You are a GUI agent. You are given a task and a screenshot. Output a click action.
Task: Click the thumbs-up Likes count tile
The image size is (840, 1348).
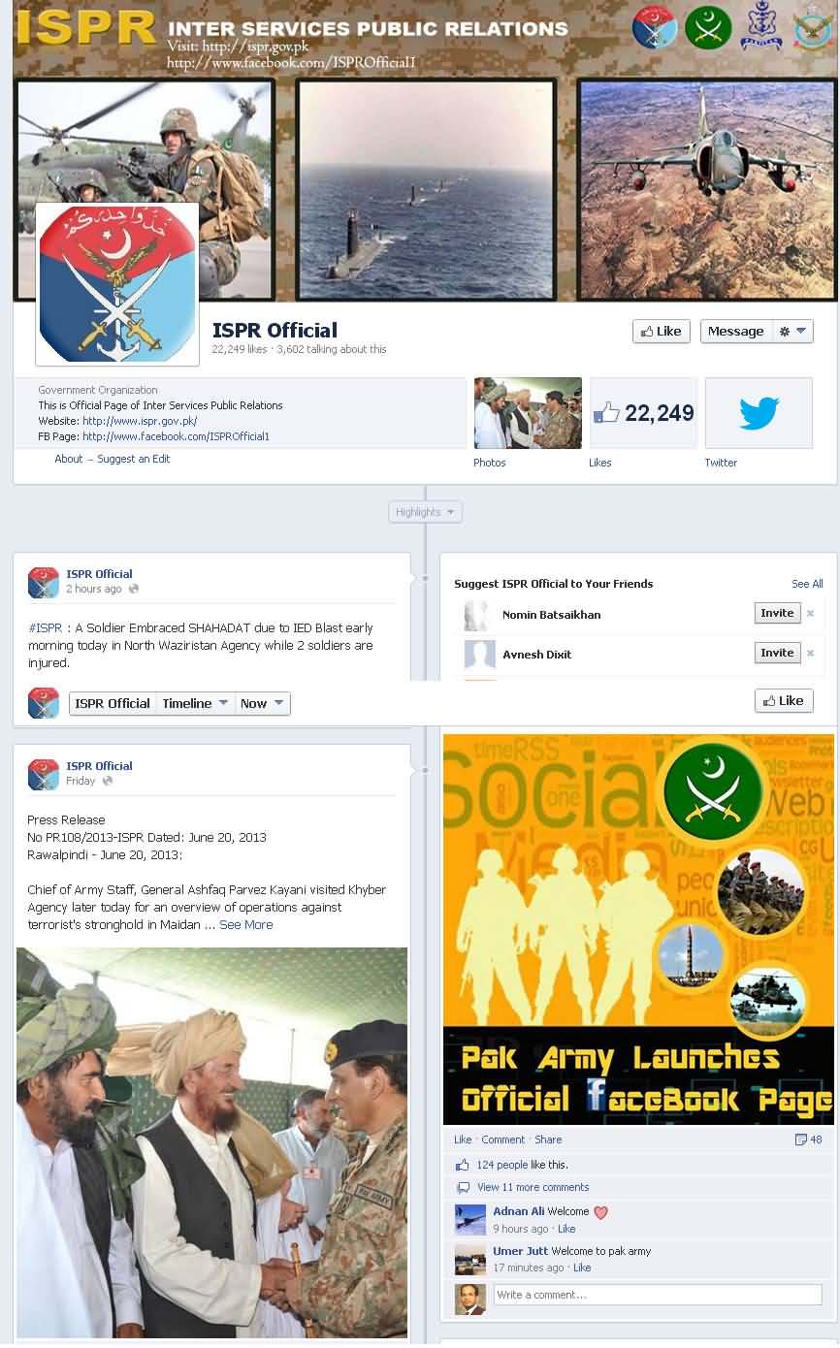pos(644,413)
